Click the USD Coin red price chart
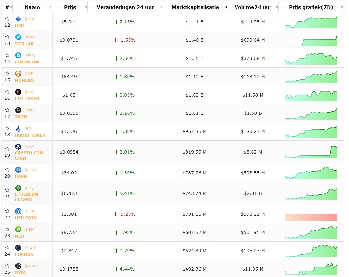349x277 pixels. tap(311, 217)
